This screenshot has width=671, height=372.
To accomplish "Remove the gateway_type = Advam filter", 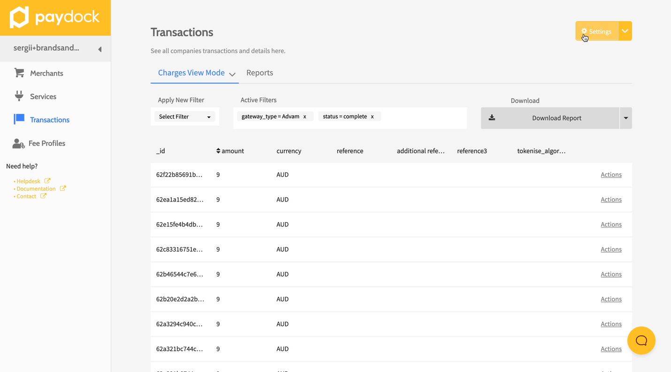I will coord(305,116).
